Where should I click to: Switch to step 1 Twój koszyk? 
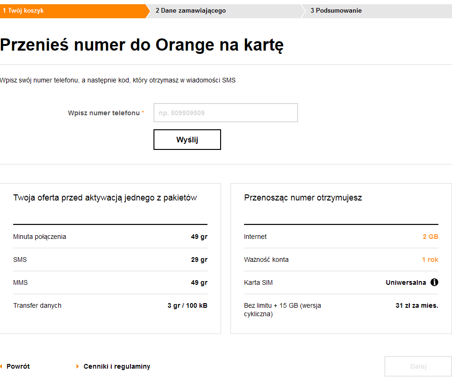pos(23,10)
